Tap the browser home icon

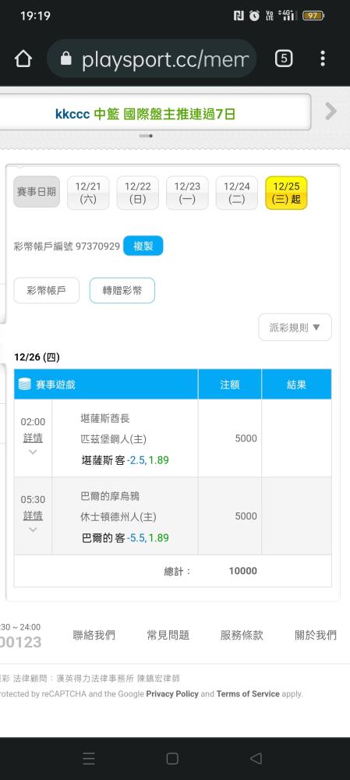23,58
